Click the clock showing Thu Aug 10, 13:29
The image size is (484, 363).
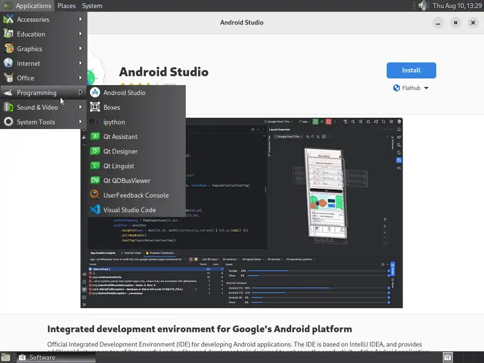(457, 6)
